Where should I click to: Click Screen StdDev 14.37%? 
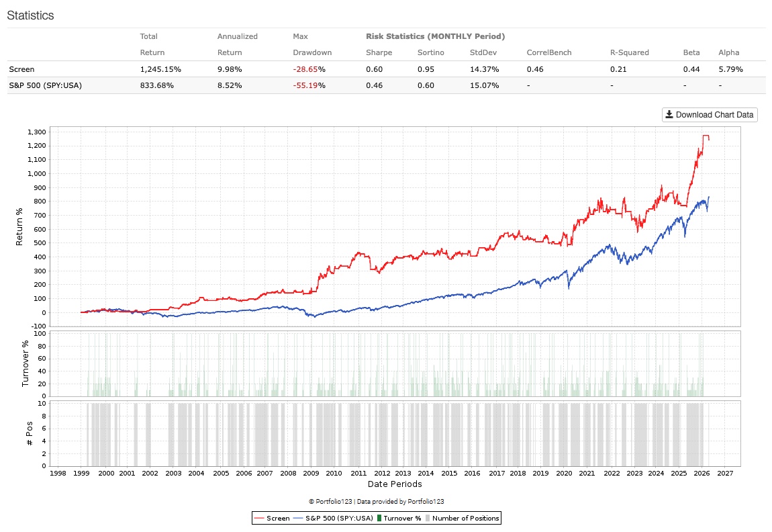coord(484,69)
